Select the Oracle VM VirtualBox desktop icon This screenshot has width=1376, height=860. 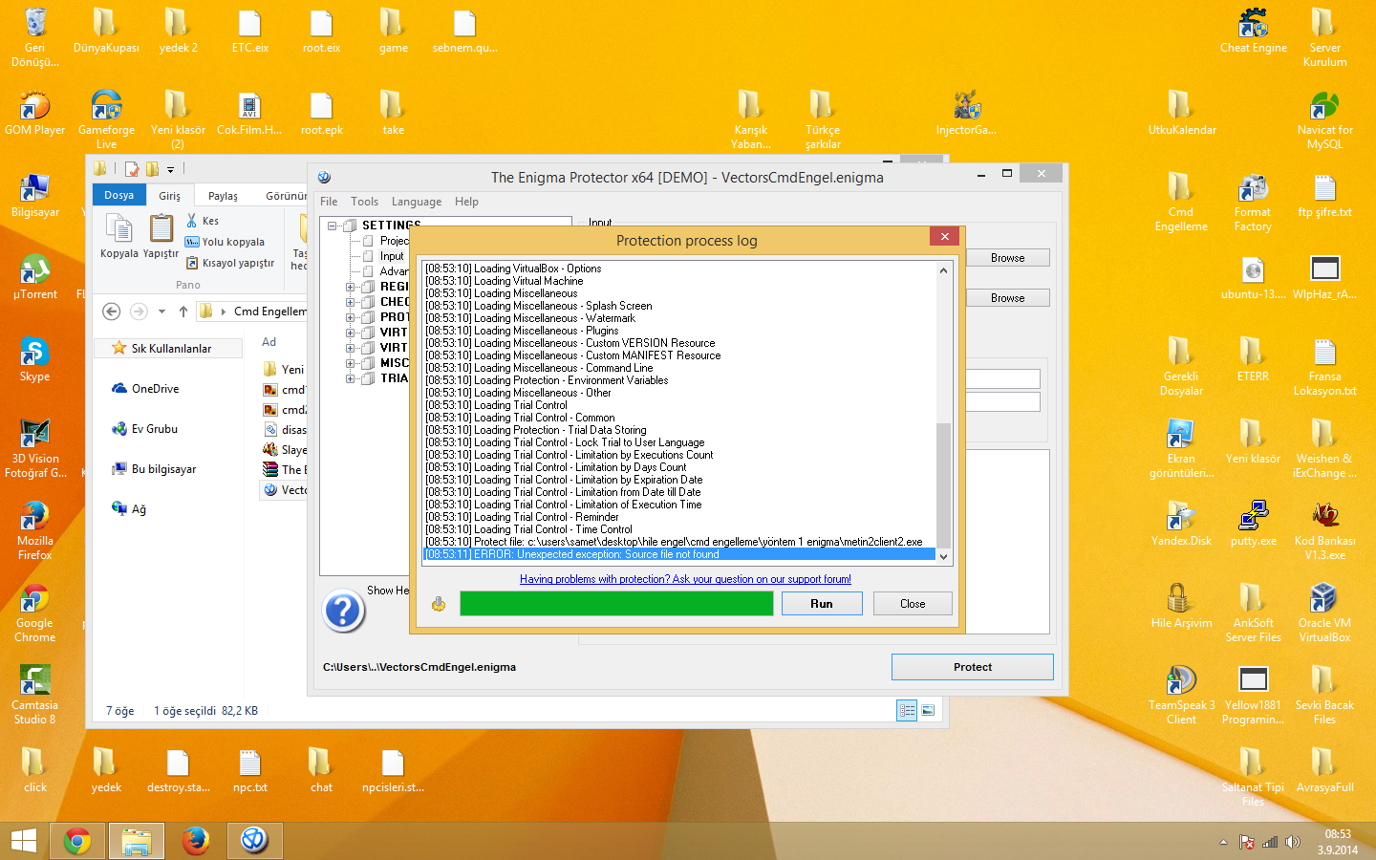[1324, 613]
